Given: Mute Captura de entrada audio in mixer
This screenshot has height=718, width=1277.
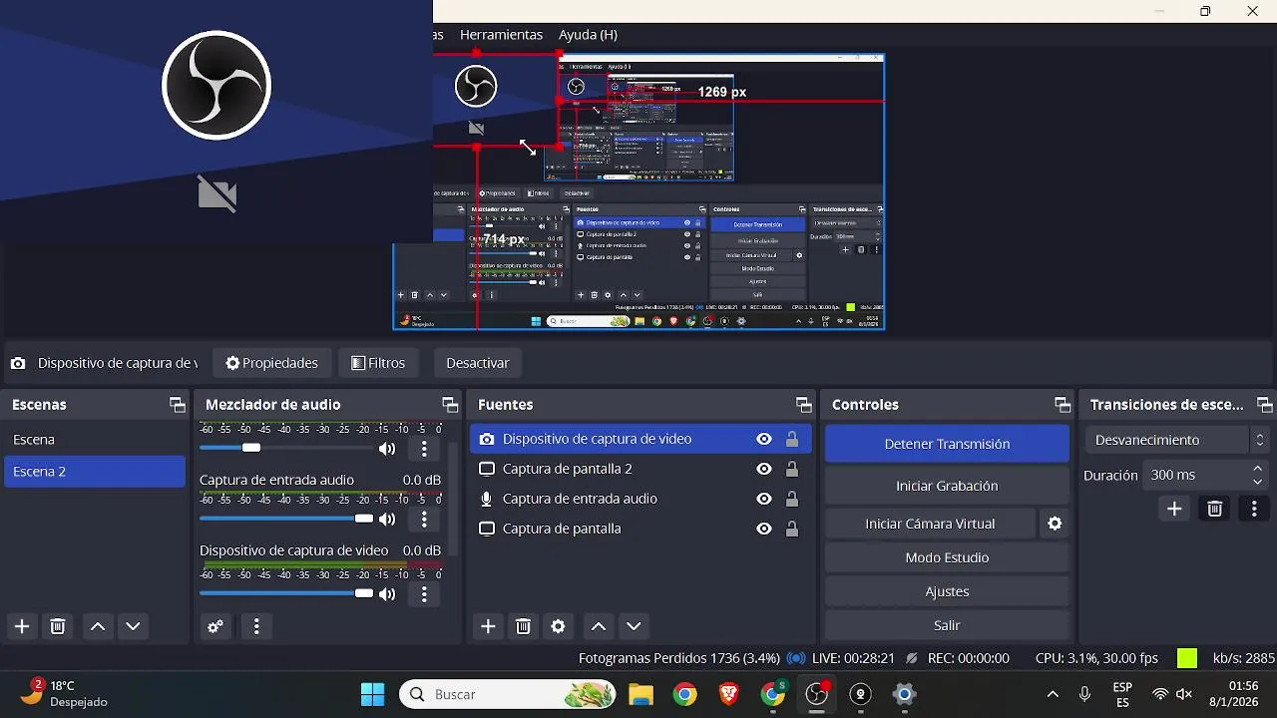Looking at the screenshot, I should pyautogui.click(x=387, y=520).
